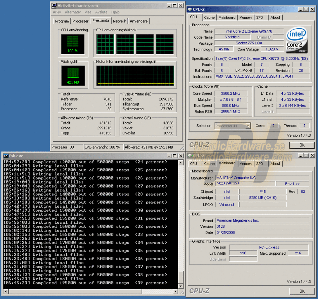Switch to the Användare tab
Image resolution: width=318 pixels, height=299 pixels.
(139, 21)
